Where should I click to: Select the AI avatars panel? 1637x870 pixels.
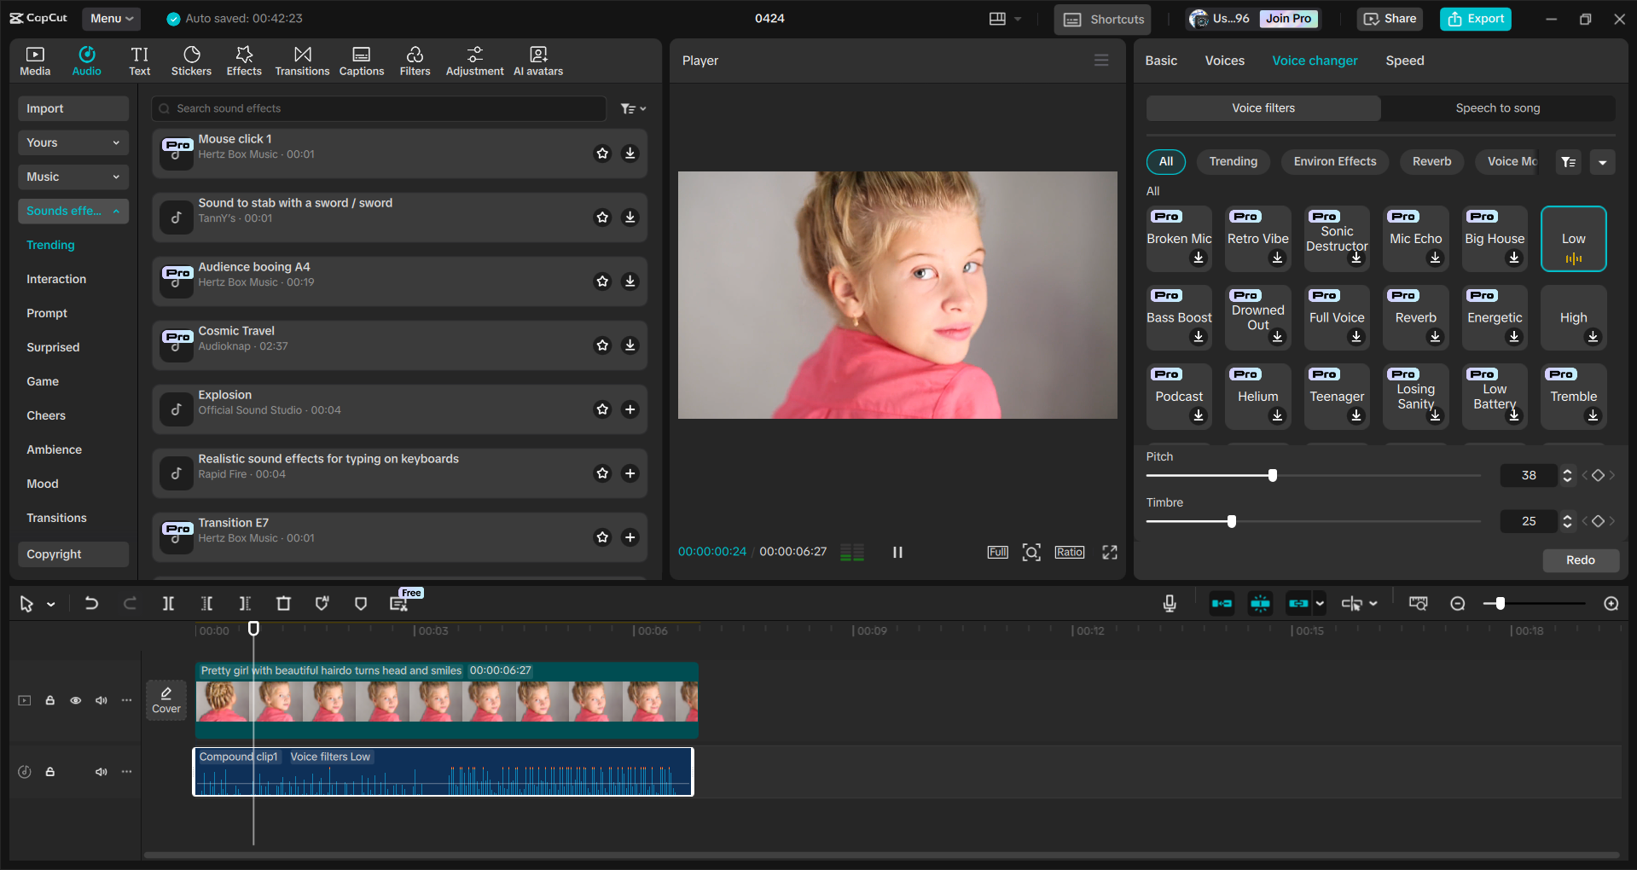[537, 60]
